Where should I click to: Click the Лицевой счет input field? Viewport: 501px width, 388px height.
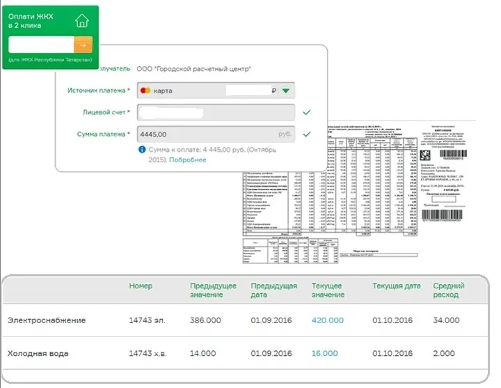[216, 112]
